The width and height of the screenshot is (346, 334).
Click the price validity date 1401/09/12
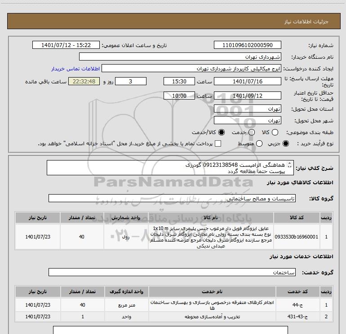point(247,95)
